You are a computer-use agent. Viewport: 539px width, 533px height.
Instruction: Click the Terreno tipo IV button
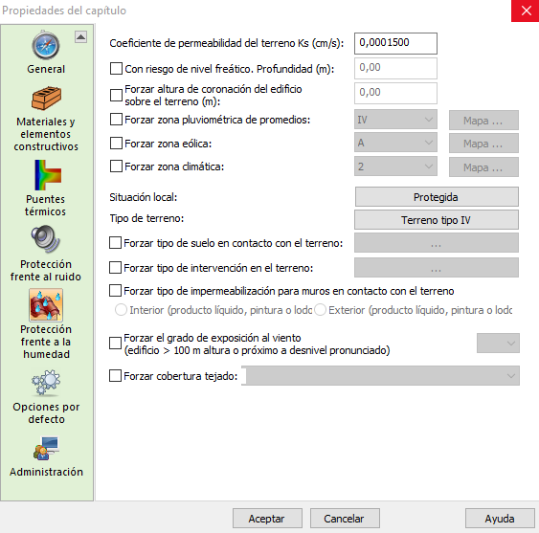(x=437, y=220)
